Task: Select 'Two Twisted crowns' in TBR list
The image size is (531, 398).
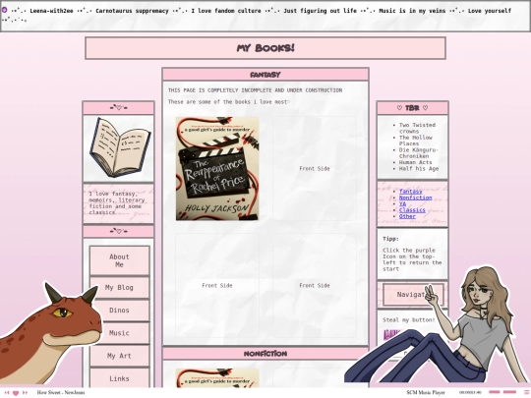Action: pos(417,128)
